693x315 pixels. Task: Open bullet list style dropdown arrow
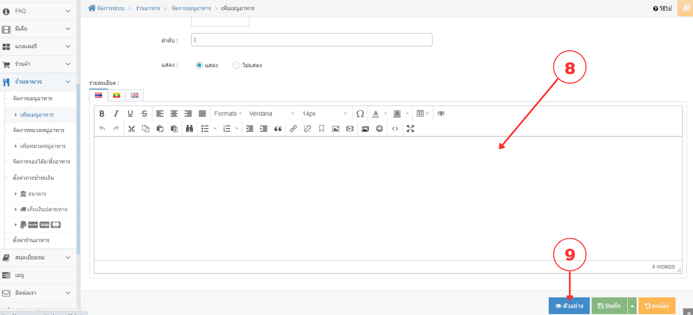[215, 129]
